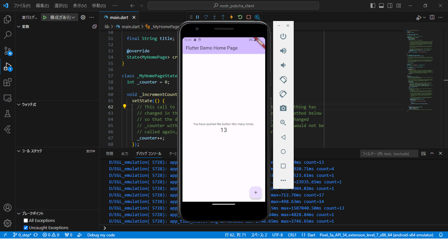Click the nostr_pubcha_client command center search

(233, 6)
